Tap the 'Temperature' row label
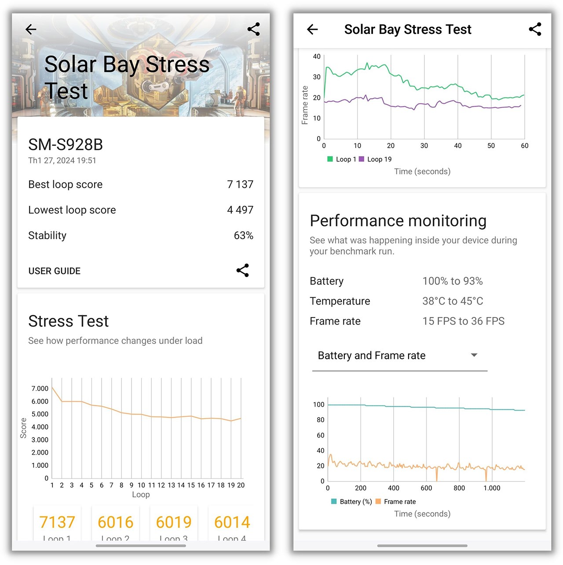 (340, 301)
